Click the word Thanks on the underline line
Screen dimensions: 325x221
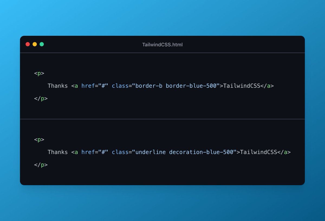[58, 152]
